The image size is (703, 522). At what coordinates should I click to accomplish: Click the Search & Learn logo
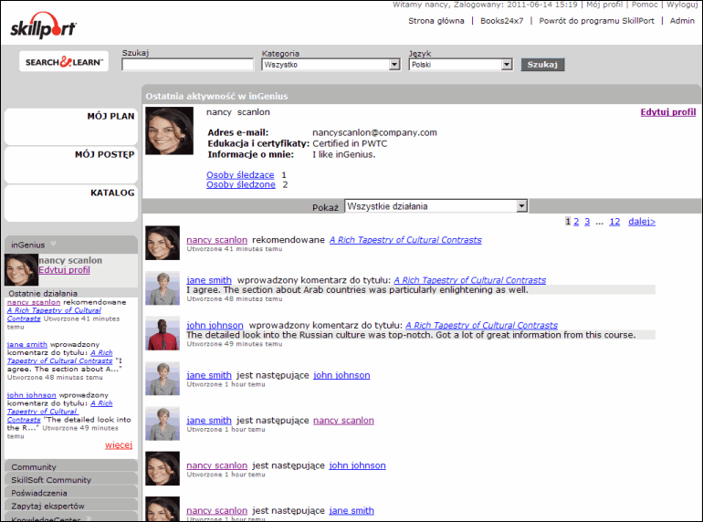coord(64,62)
